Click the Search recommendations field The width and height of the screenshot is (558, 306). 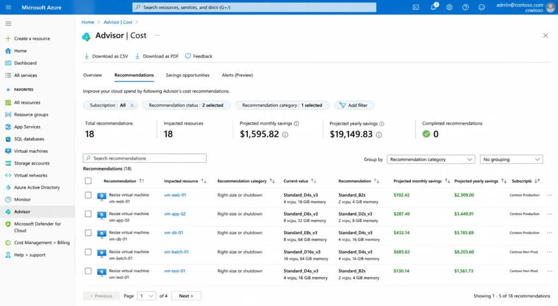pyautogui.click(x=144, y=158)
